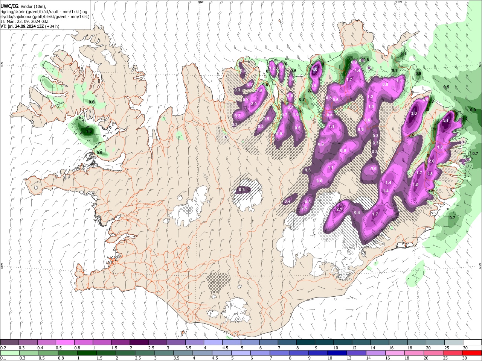Select the '2.5' label in the upper legend row
482x361 pixels.
pyautogui.click(x=151, y=348)
